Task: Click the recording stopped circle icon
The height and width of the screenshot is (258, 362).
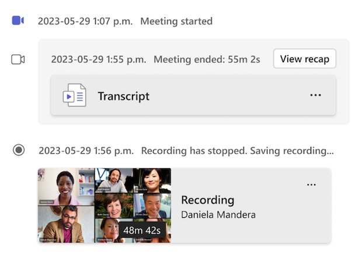Action: pyautogui.click(x=19, y=150)
